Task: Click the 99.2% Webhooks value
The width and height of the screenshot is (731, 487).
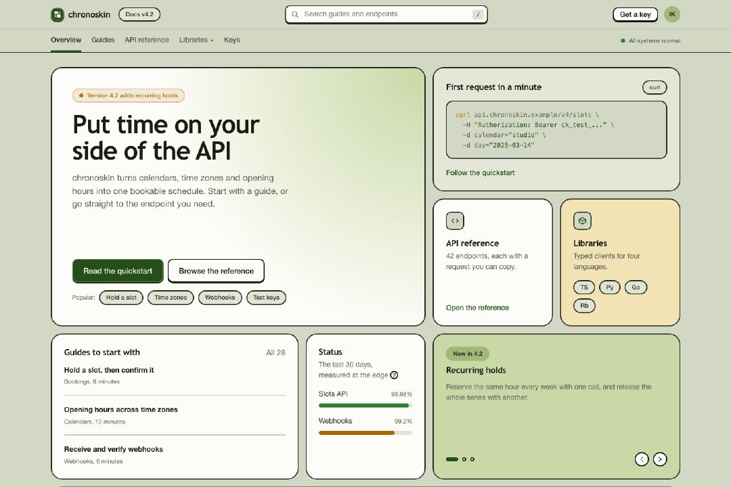Action: pos(403,421)
